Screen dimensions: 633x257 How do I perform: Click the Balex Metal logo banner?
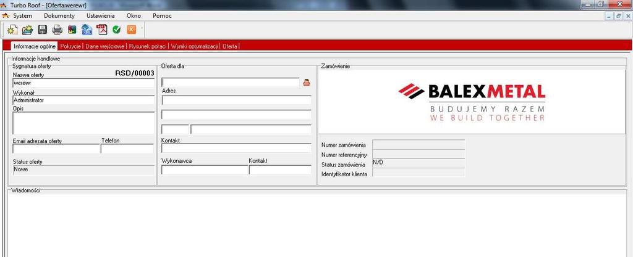pyautogui.click(x=472, y=102)
